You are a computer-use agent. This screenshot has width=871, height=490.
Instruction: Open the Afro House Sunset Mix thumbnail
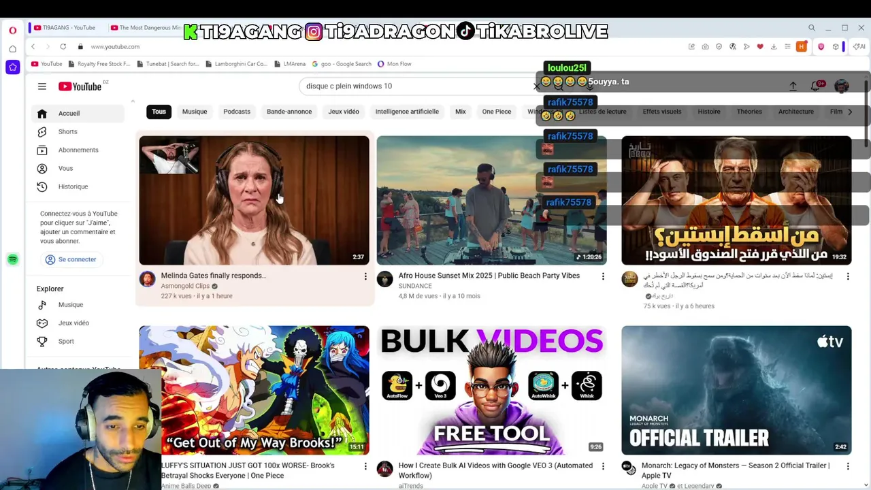click(x=491, y=200)
